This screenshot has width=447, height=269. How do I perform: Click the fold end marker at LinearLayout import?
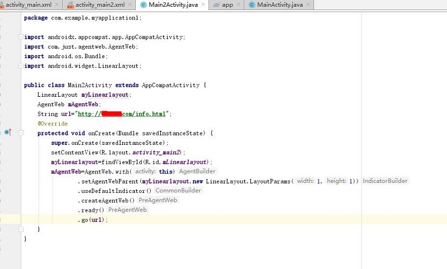point(21,66)
